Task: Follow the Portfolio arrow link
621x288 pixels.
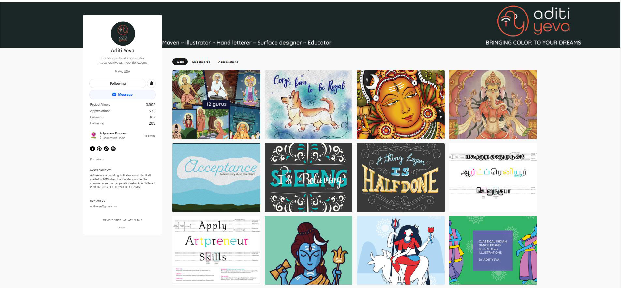Action: pyautogui.click(x=97, y=159)
